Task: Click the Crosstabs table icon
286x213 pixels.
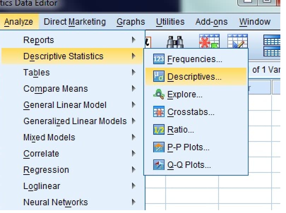Action: point(159,112)
